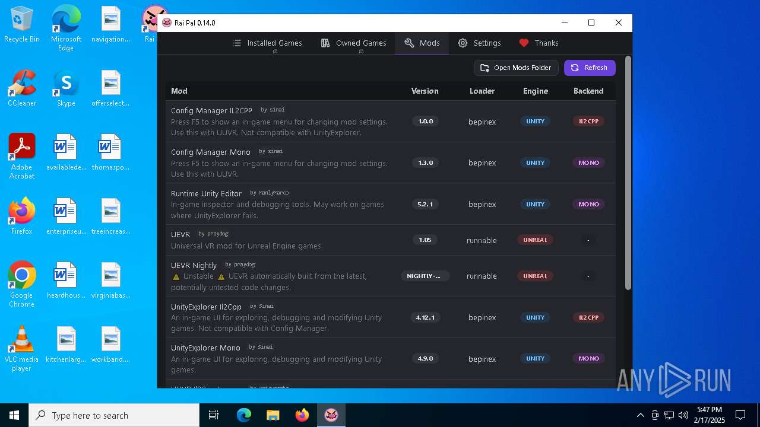Click the Mod column header
Viewport: 760px width, 427px height.
pyautogui.click(x=179, y=91)
